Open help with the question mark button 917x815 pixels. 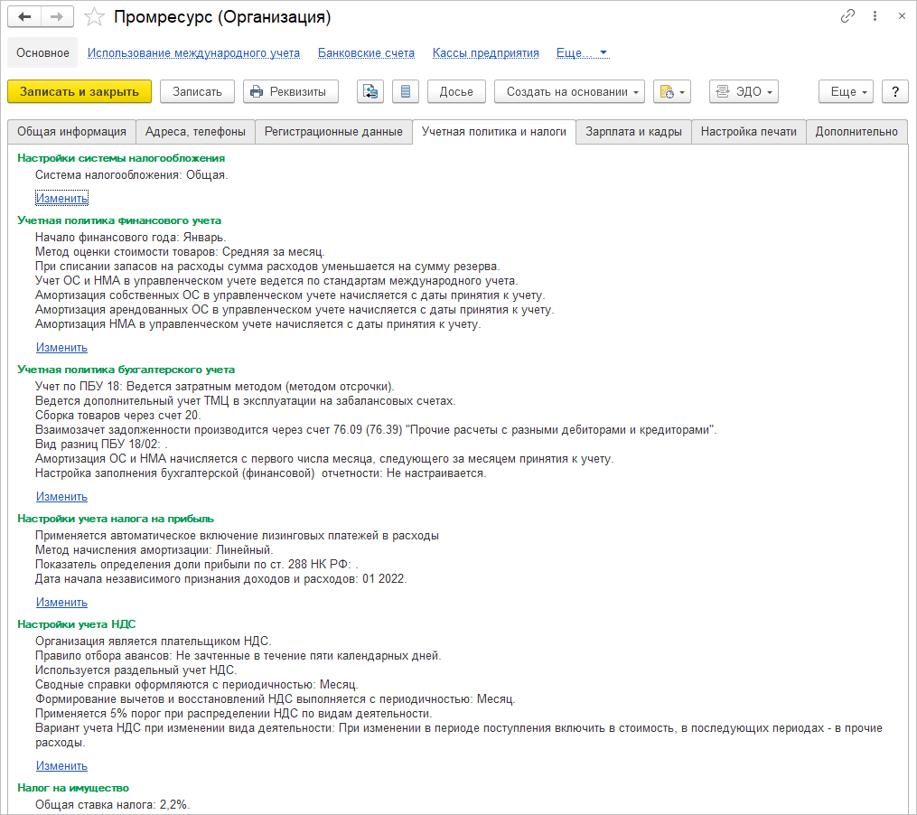pyautogui.click(x=894, y=91)
